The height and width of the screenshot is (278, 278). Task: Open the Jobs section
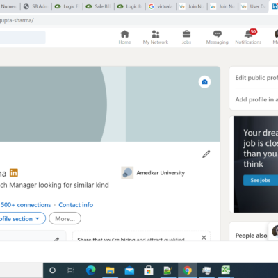pos(186,37)
